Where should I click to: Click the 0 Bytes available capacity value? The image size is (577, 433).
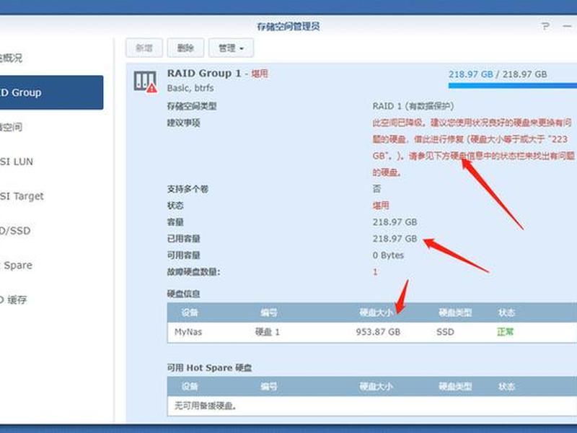pyautogui.click(x=388, y=255)
